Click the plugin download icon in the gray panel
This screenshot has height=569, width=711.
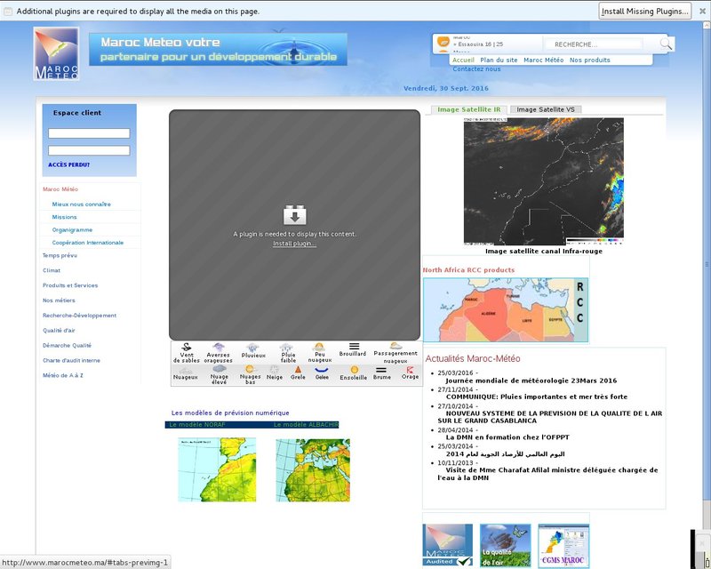click(295, 215)
